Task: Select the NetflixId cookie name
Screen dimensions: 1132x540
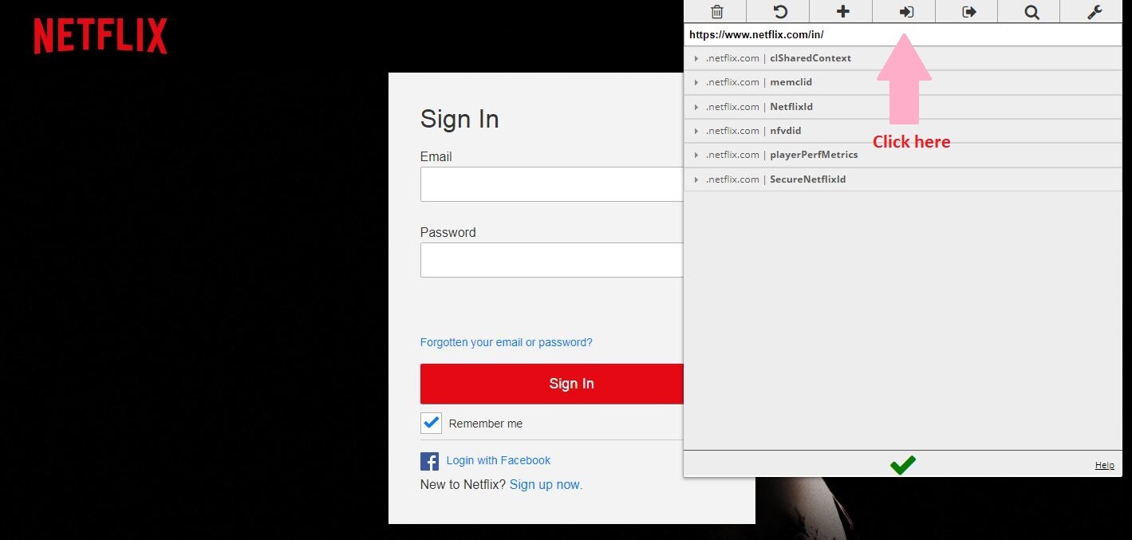Action: point(791,107)
